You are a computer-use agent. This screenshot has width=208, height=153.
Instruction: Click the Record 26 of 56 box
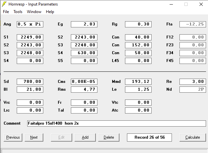[149, 137]
